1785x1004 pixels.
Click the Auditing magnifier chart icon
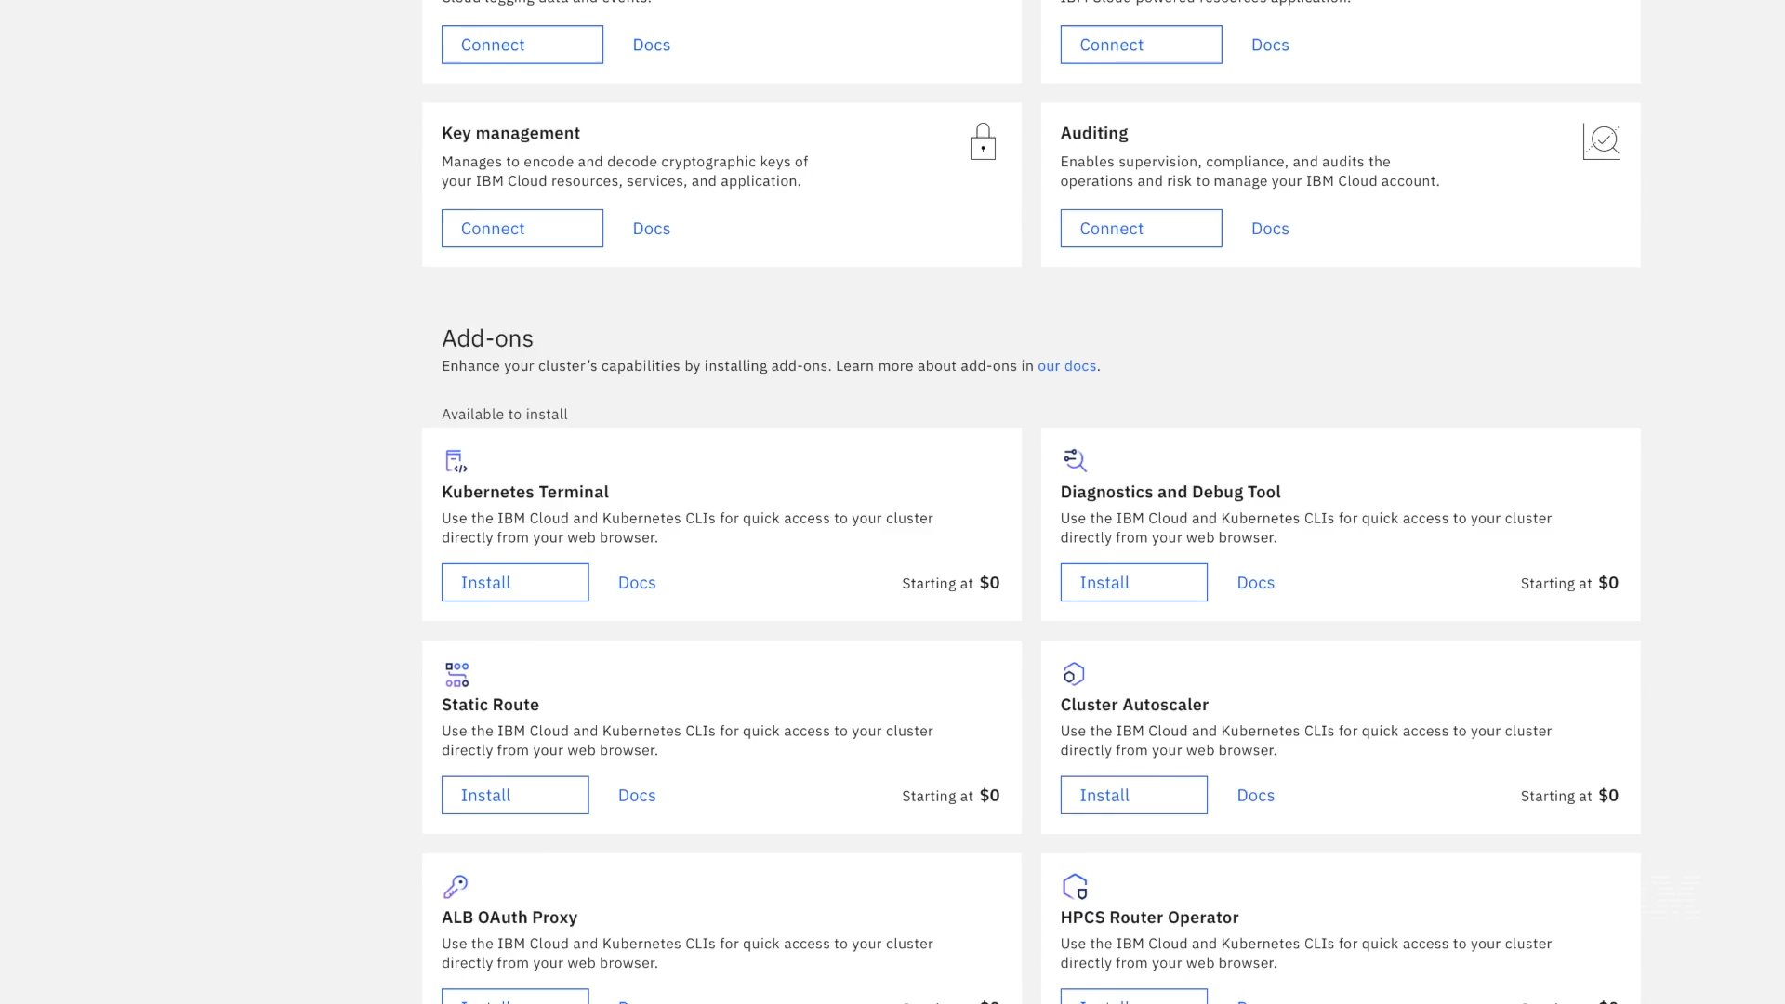point(1601,142)
